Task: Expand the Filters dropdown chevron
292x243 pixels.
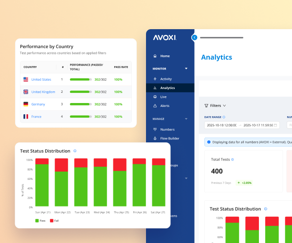Action: 224,105
